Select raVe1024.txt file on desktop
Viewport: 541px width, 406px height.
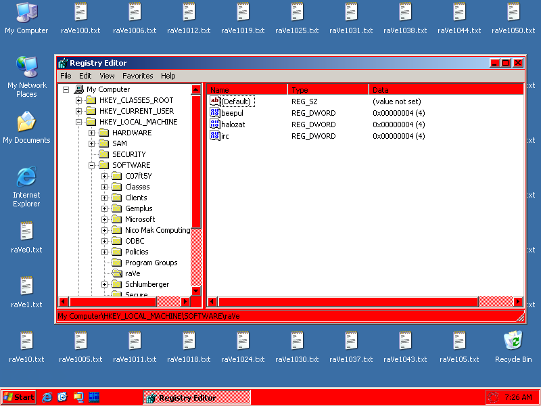pyautogui.click(x=243, y=346)
